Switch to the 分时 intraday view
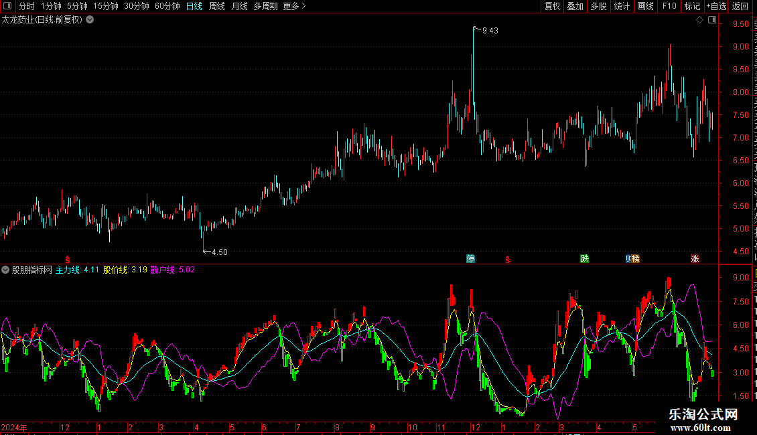This screenshot has width=757, height=435. pos(27,6)
